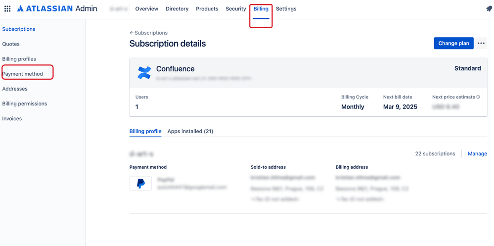Select the Billing profile tab

point(145,131)
